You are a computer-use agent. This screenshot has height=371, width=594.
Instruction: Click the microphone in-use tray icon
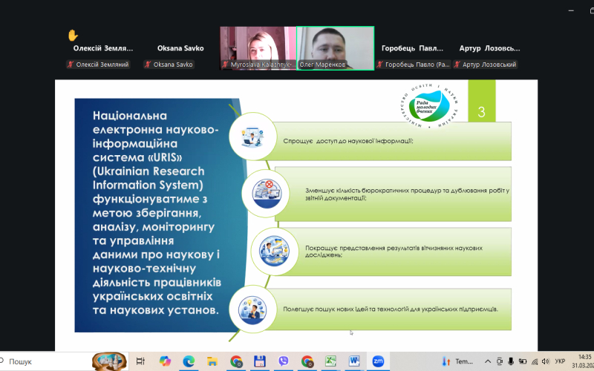click(511, 361)
